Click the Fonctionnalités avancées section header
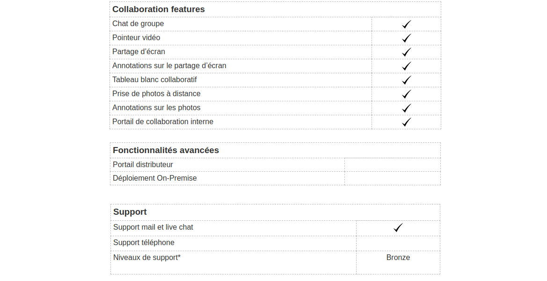Image resolution: width=547 pixels, height=281 pixels. point(166,150)
